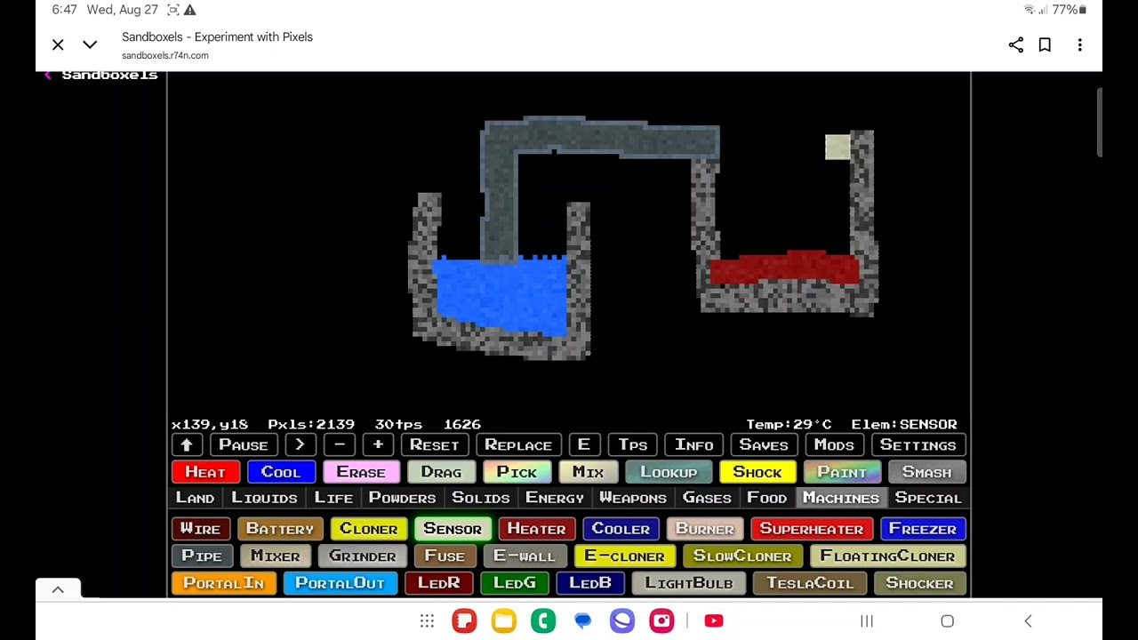Open Settings
This screenshot has height=640, width=1138.
(918, 445)
